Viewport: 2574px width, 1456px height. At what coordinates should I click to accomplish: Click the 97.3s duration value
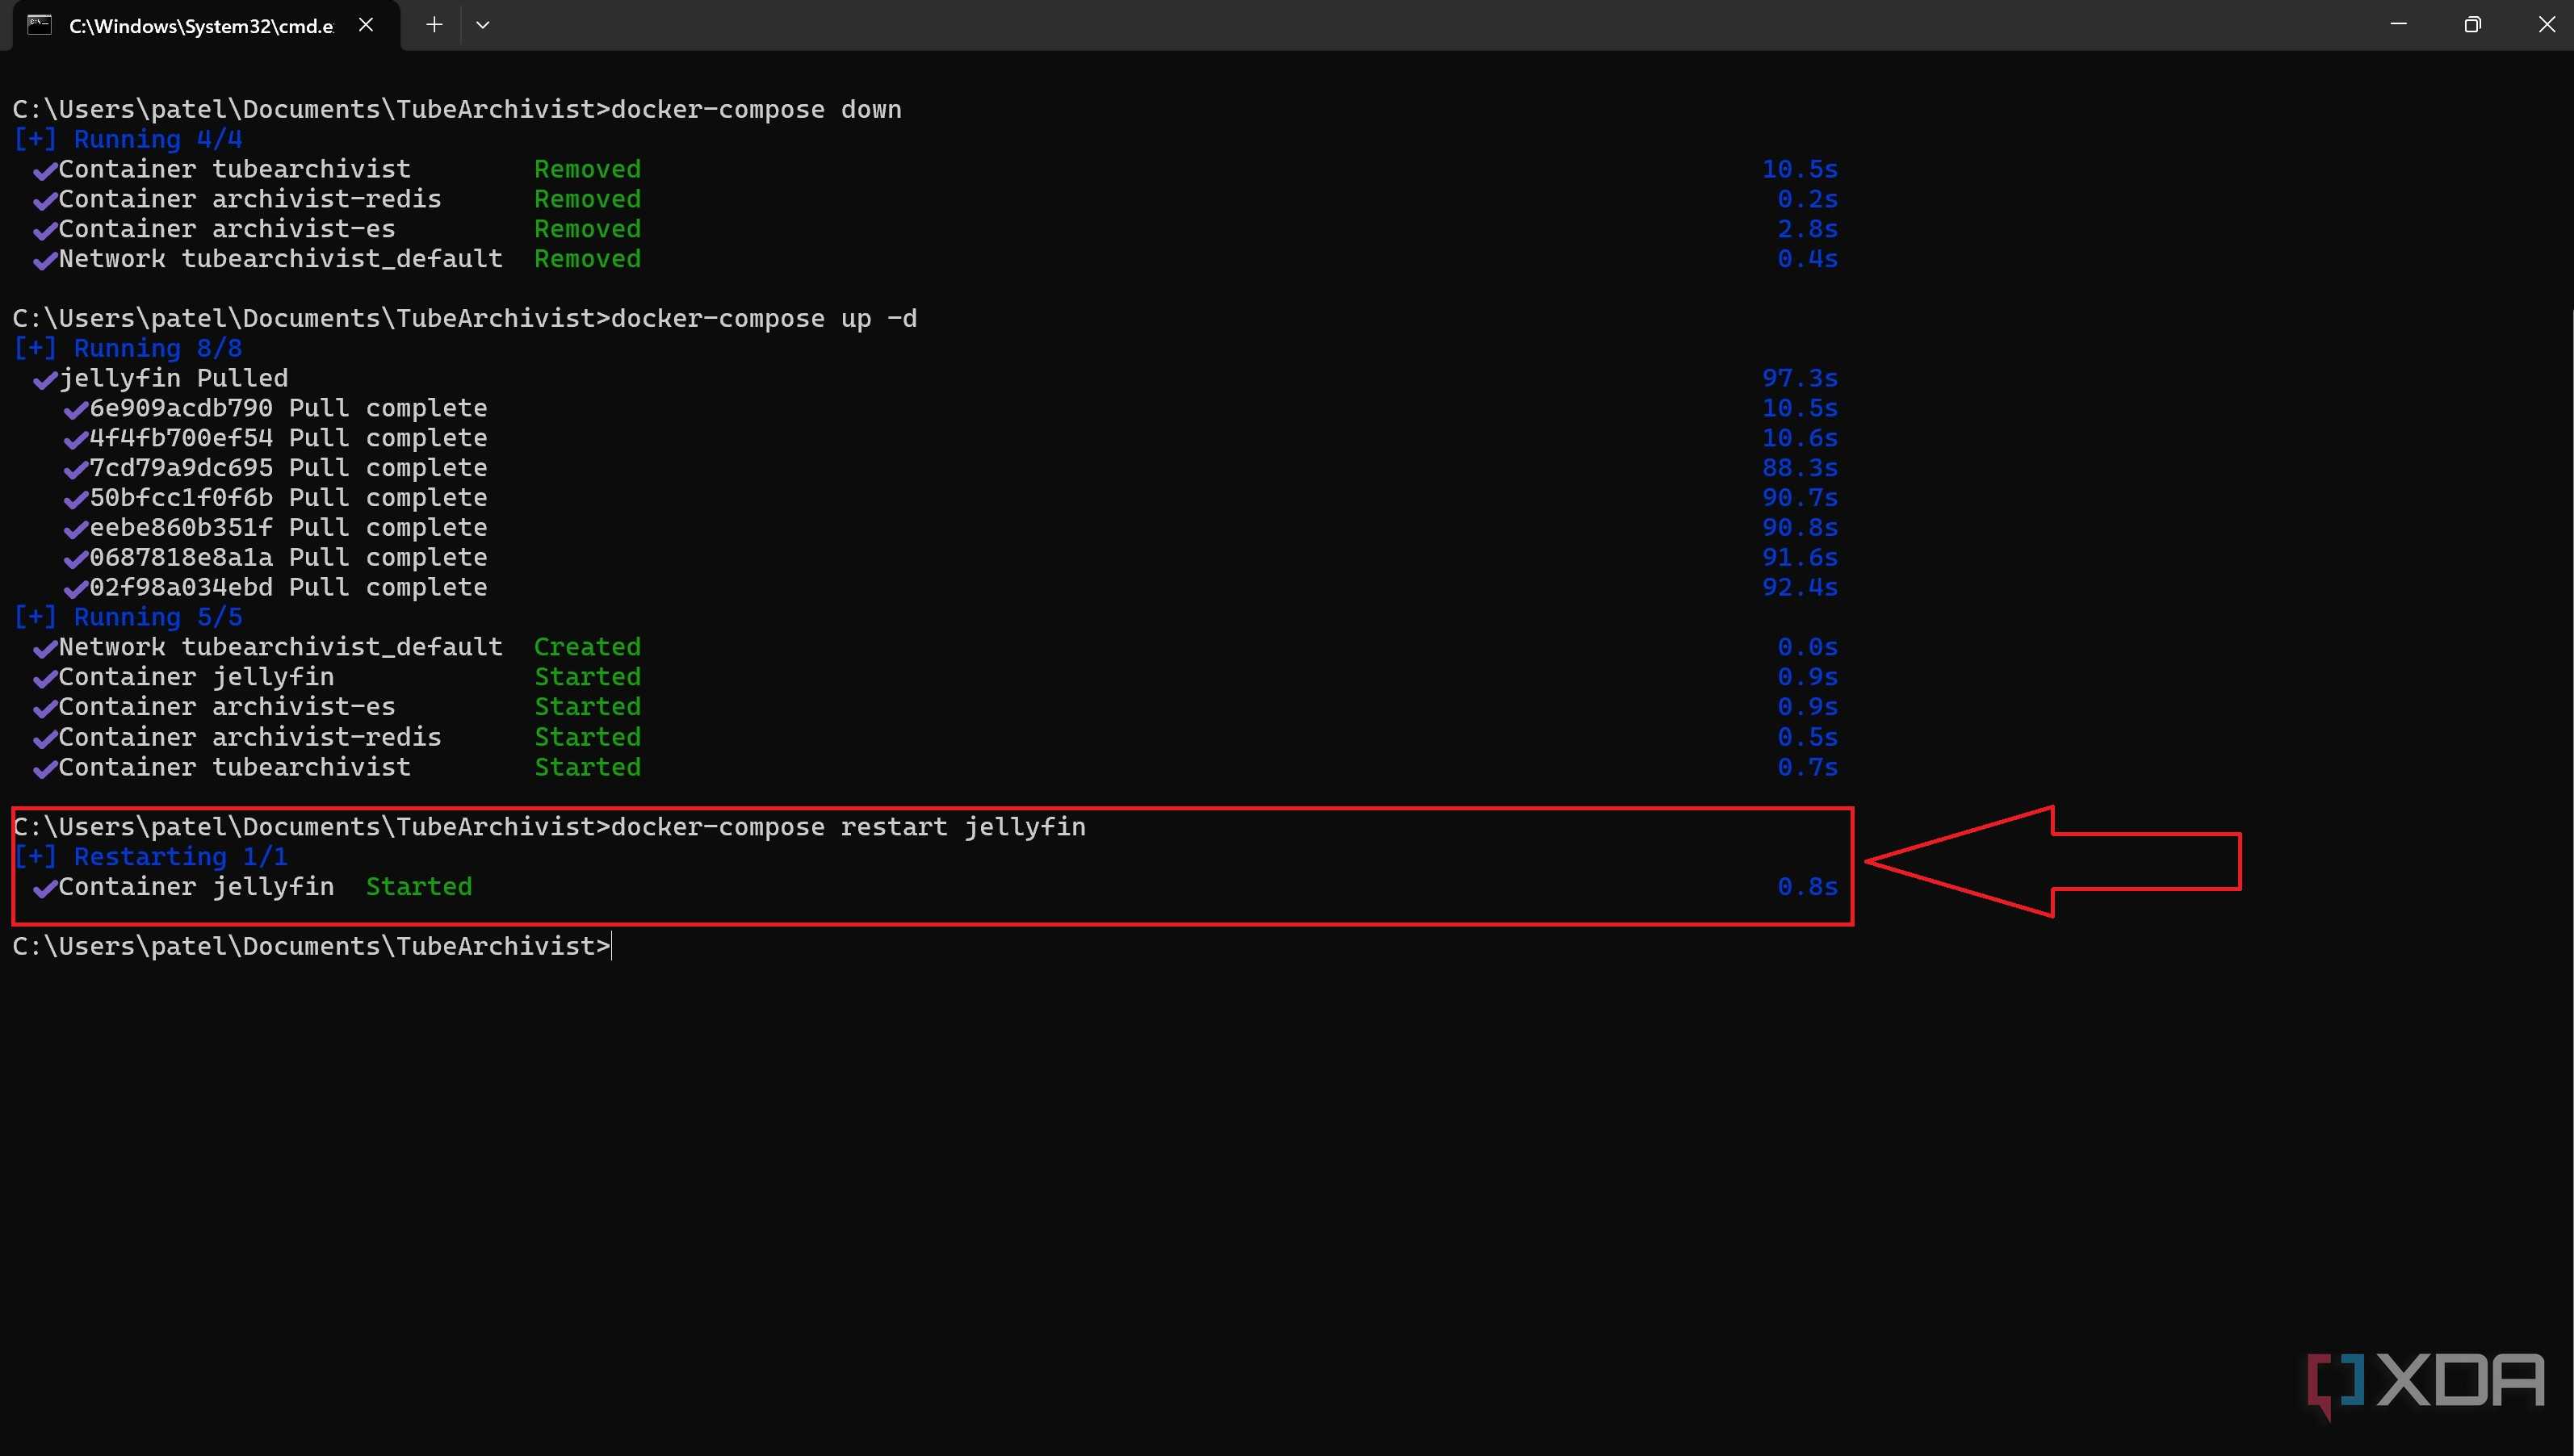click(1800, 378)
